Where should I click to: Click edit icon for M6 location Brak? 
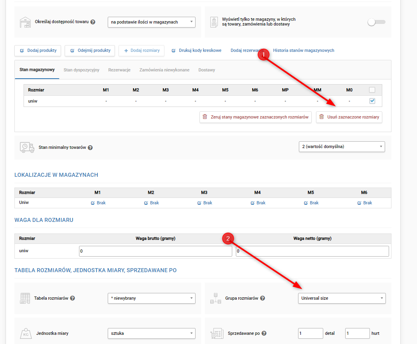[359, 203]
